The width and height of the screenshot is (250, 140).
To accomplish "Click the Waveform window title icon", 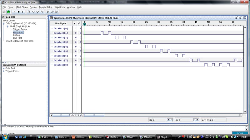I will [x=51, y=18].
